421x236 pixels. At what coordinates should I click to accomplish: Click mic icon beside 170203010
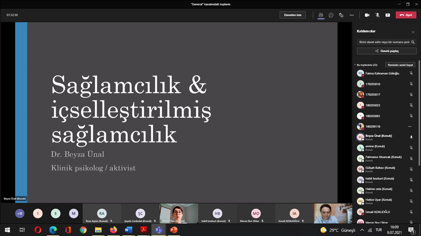(411, 84)
